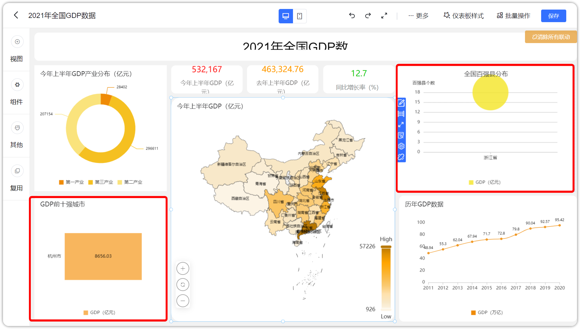Click the 杭州市 bar showing 8656.03
580x329 pixels.
[x=103, y=256]
